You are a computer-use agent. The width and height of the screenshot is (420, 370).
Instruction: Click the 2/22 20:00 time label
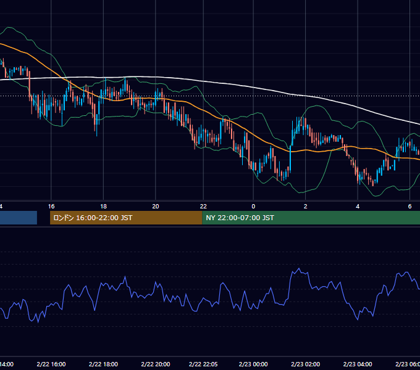tap(156, 364)
